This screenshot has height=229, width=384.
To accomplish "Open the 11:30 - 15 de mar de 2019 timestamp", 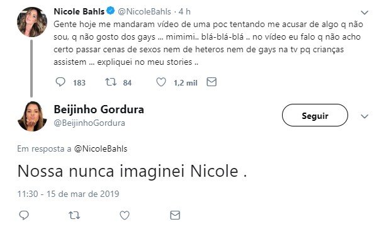I will (x=68, y=194).
